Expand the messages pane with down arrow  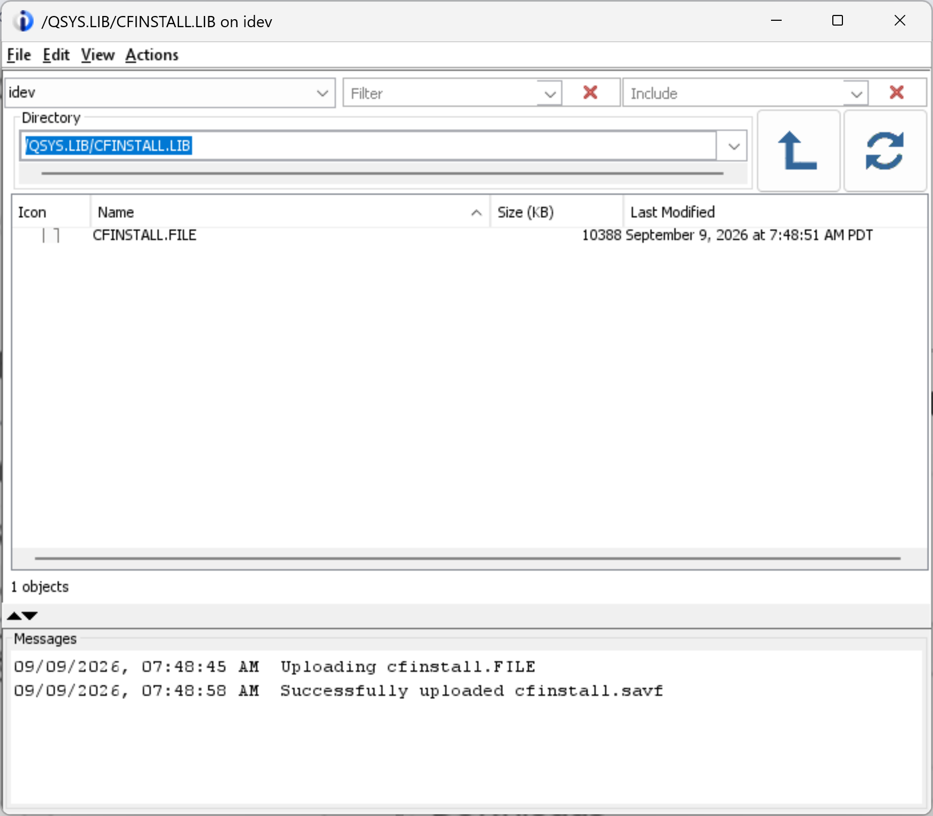[x=30, y=616]
